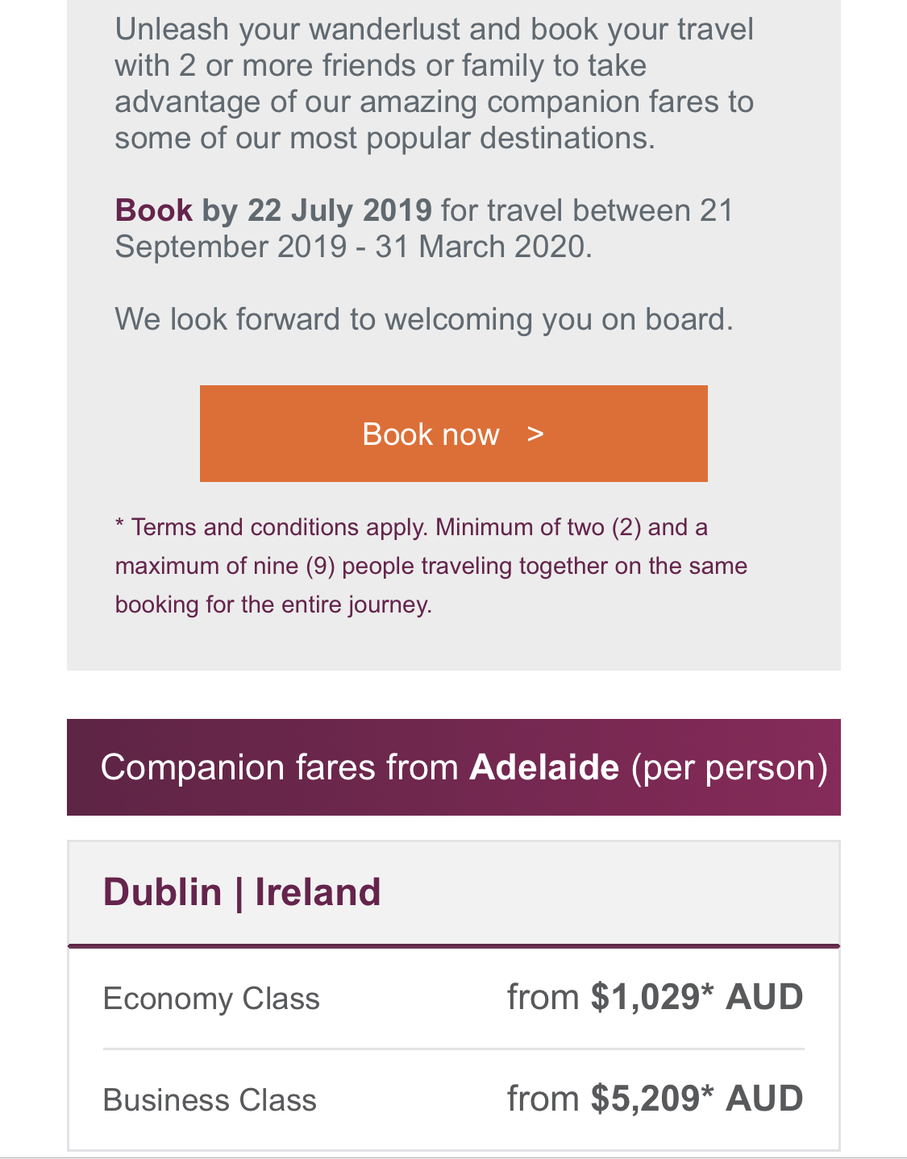Click the Companion fares from Adelaide banner
The image size is (907, 1159).
tap(453, 767)
